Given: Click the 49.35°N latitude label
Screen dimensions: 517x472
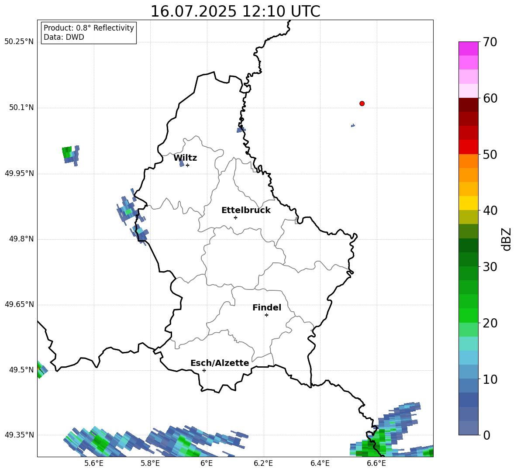Looking at the screenshot, I should [x=19, y=435].
